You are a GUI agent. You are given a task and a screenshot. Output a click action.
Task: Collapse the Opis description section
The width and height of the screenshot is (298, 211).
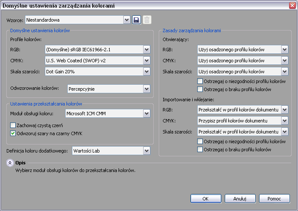pos(10,163)
